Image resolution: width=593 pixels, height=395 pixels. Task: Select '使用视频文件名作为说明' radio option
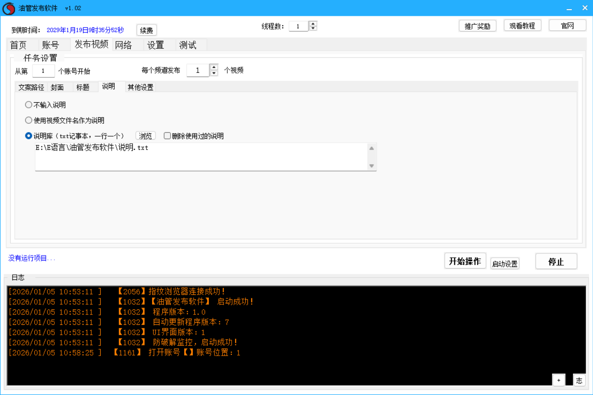click(29, 120)
